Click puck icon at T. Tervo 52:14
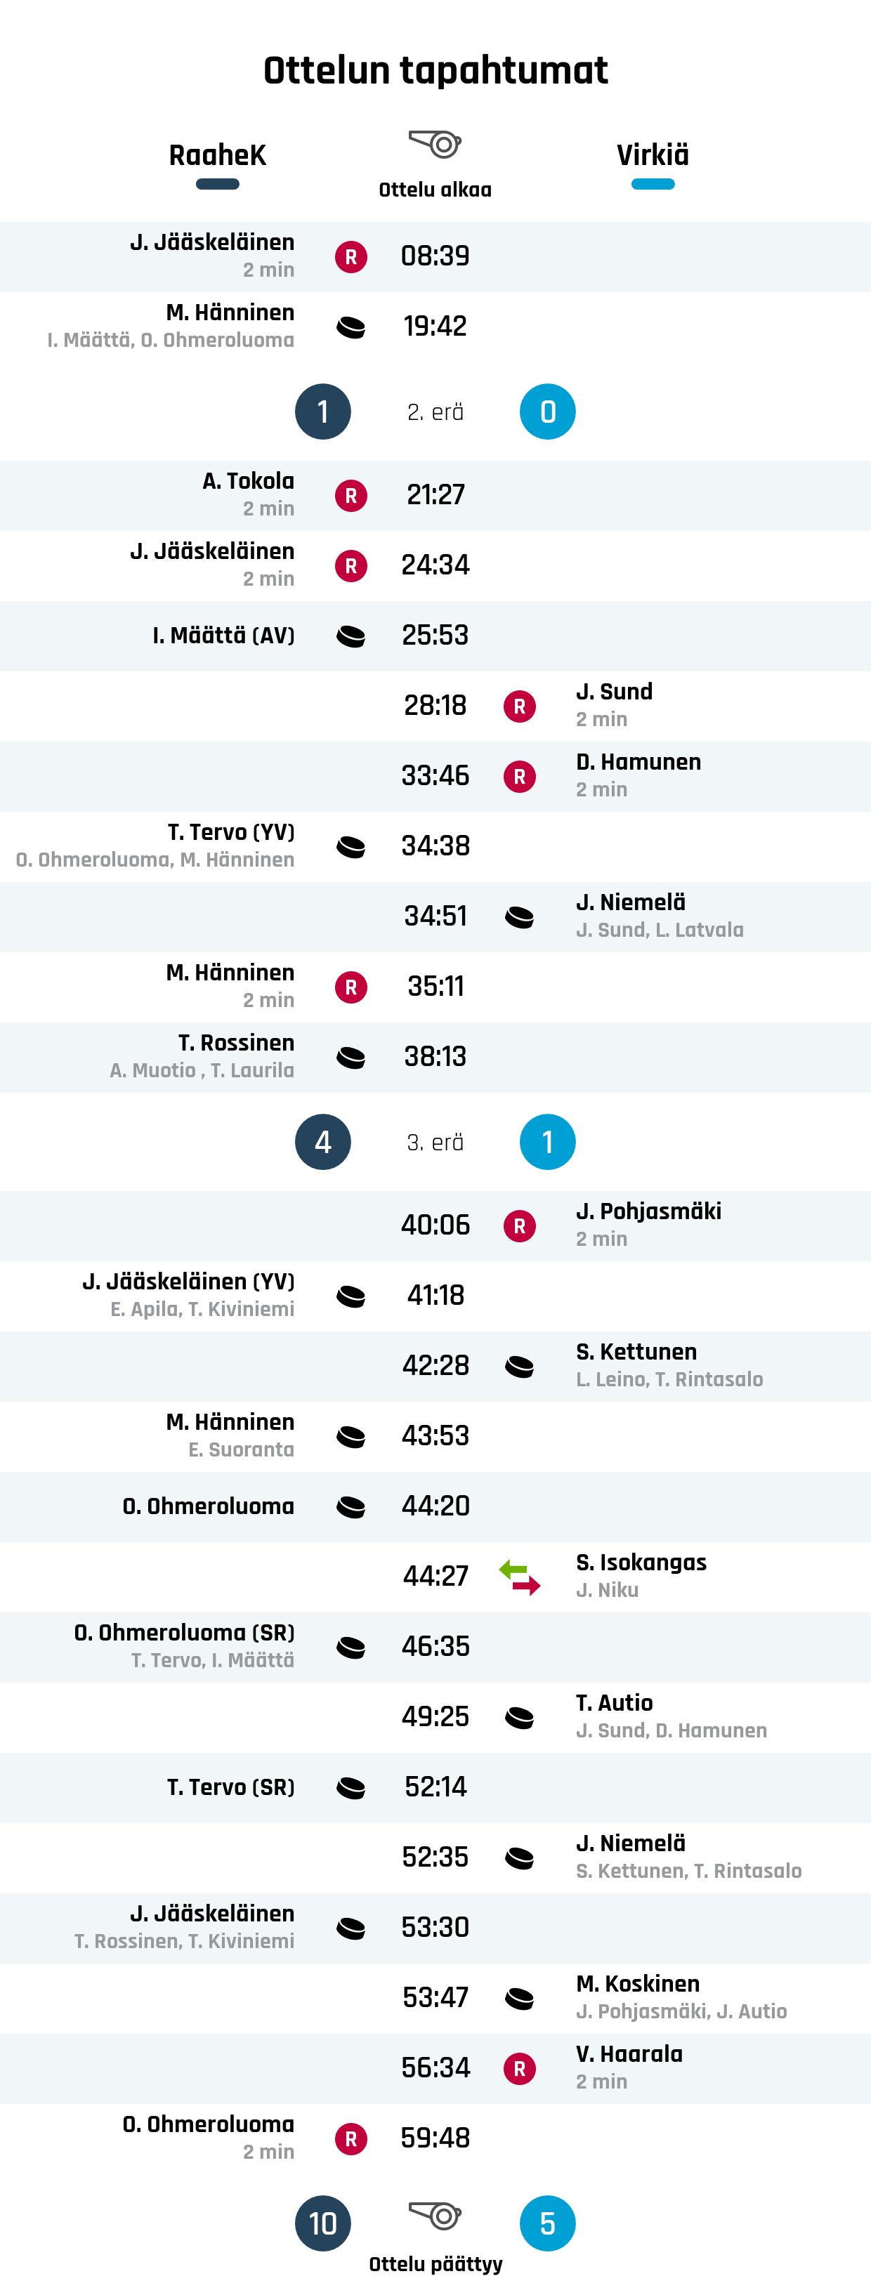 pos(351,1787)
